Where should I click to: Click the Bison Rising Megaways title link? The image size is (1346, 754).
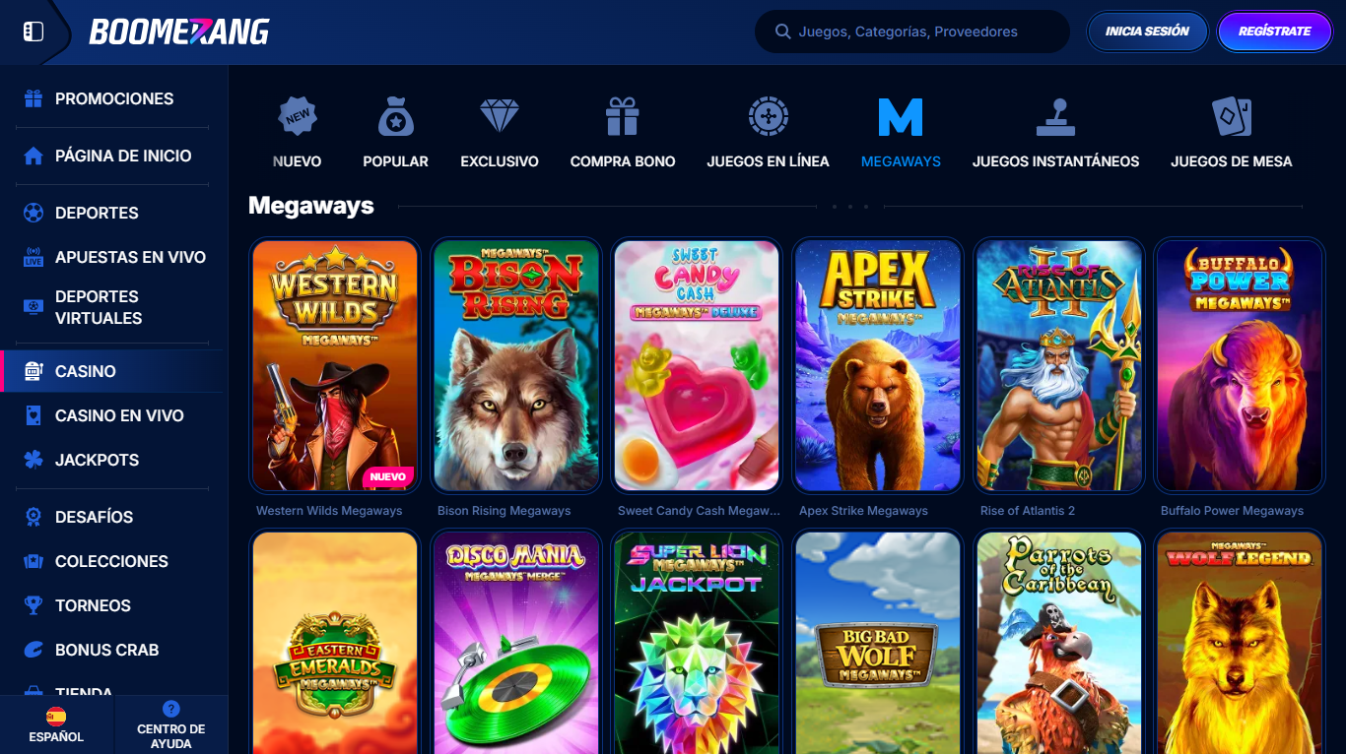tap(504, 511)
